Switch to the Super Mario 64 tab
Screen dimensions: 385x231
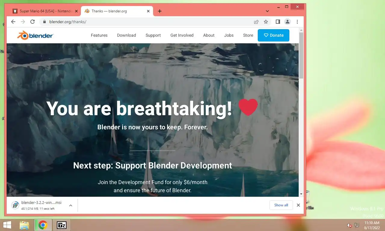point(45,11)
